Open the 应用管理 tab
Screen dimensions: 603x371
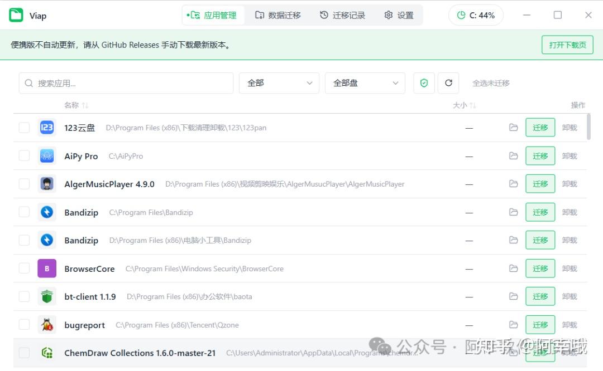213,16
